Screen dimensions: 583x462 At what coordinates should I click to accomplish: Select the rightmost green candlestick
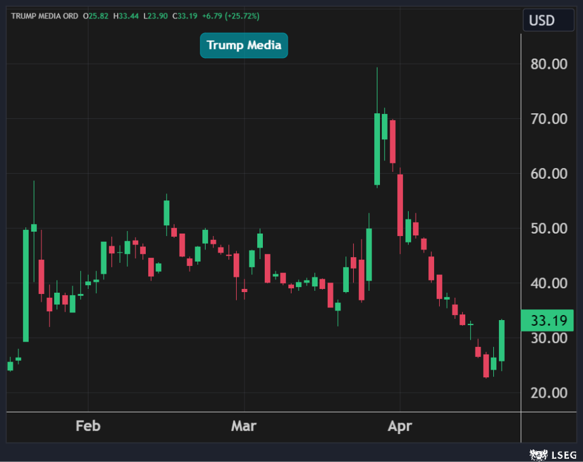point(502,340)
